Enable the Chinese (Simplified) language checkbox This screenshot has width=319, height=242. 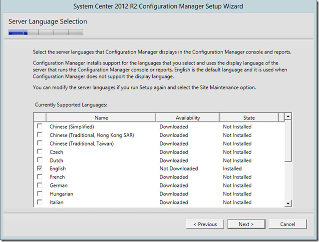39,127
